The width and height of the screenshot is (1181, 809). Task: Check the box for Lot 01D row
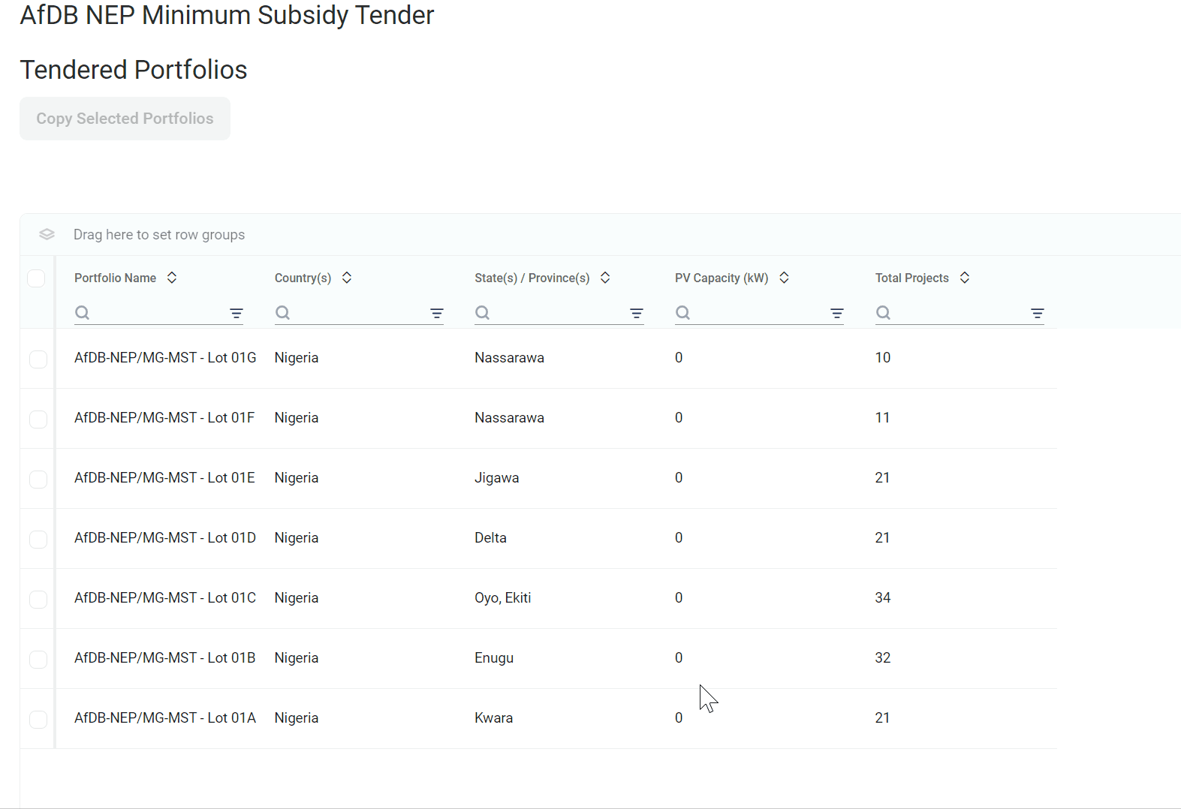(x=38, y=540)
